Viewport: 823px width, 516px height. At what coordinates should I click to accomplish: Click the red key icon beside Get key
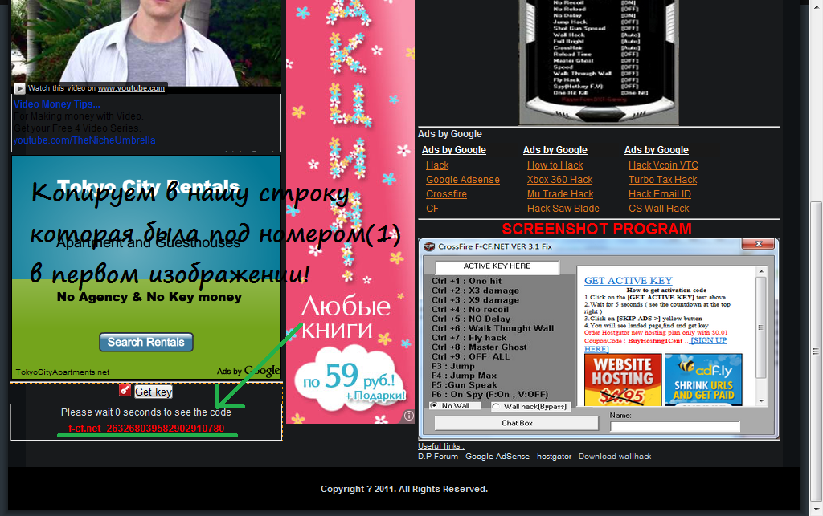point(125,391)
